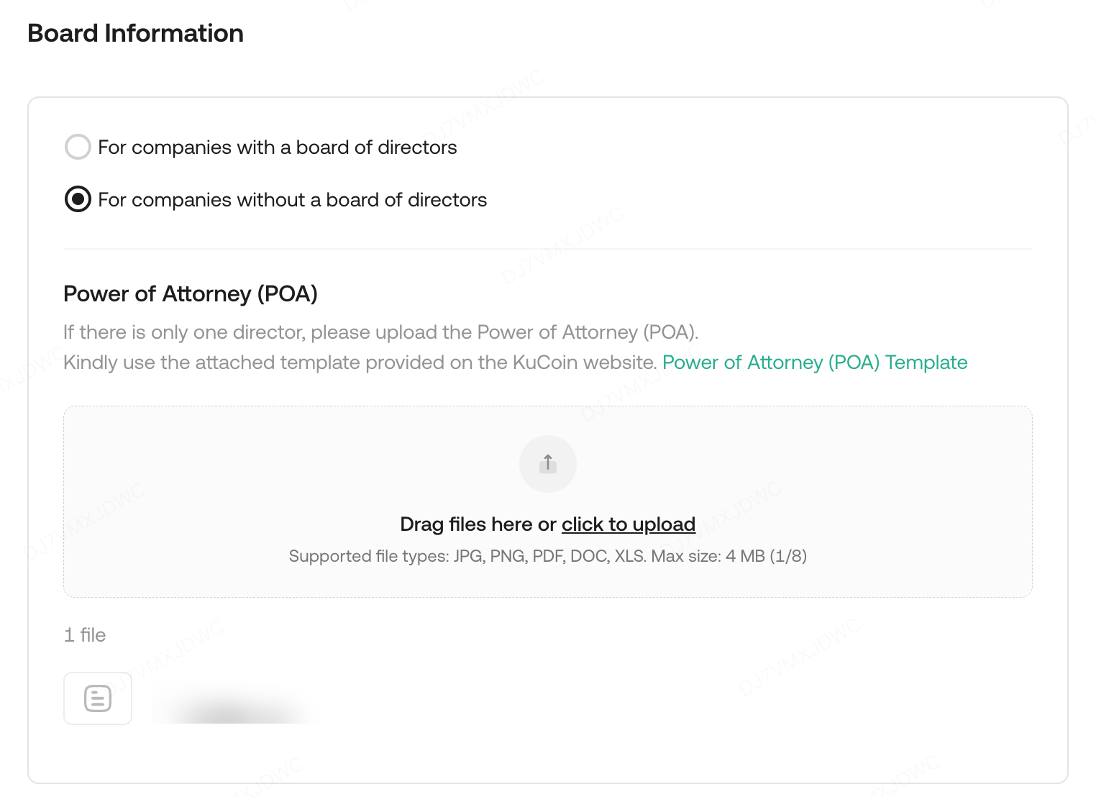Select 'For companies with a board of directors' radio
1096x797 pixels.
[78, 147]
